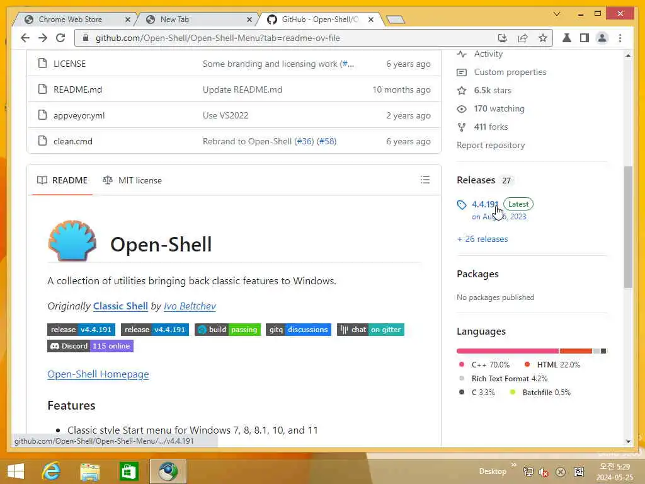
Task: Click second release v4.4.191 badge
Action: coord(155,330)
